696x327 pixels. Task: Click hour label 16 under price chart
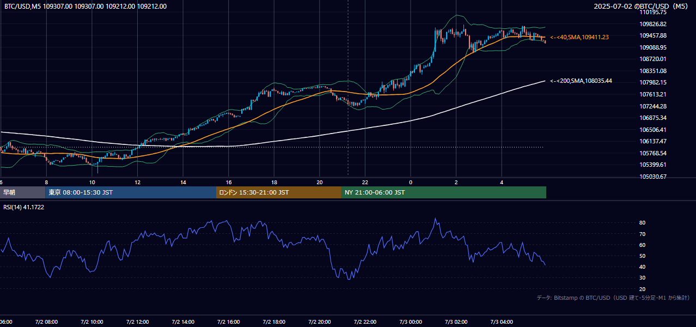click(228, 183)
